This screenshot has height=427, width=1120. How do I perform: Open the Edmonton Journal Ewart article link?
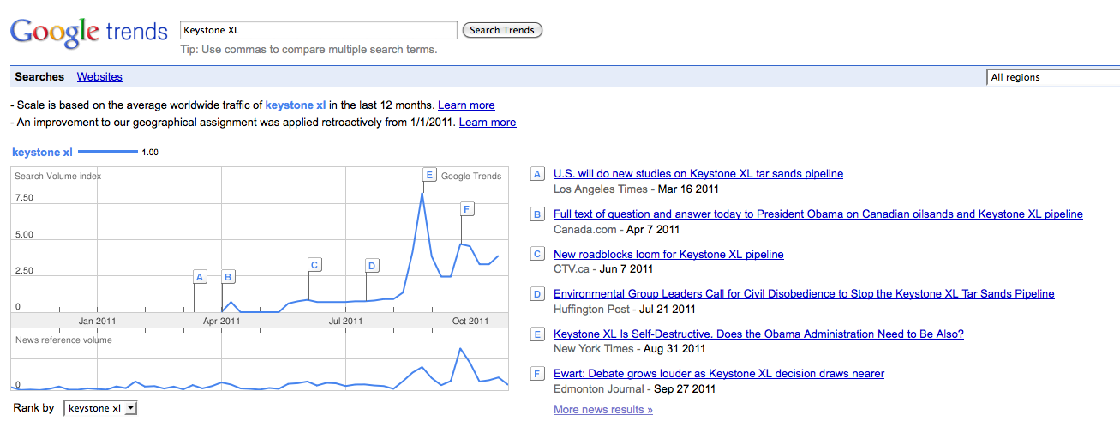(x=719, y=374)
